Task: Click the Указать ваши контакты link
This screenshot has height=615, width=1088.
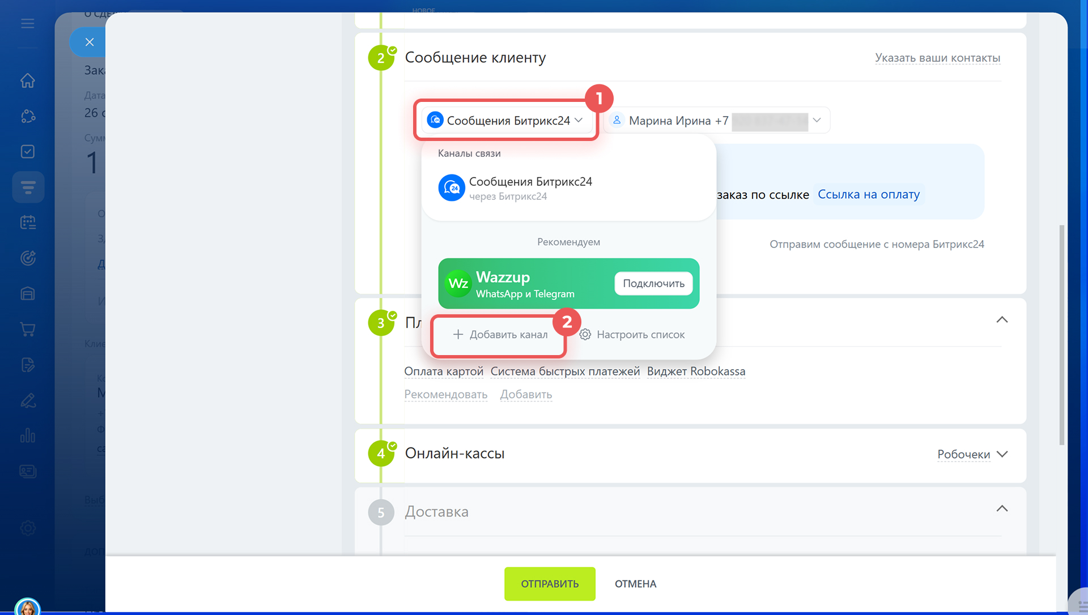Action: pos(937,58)
